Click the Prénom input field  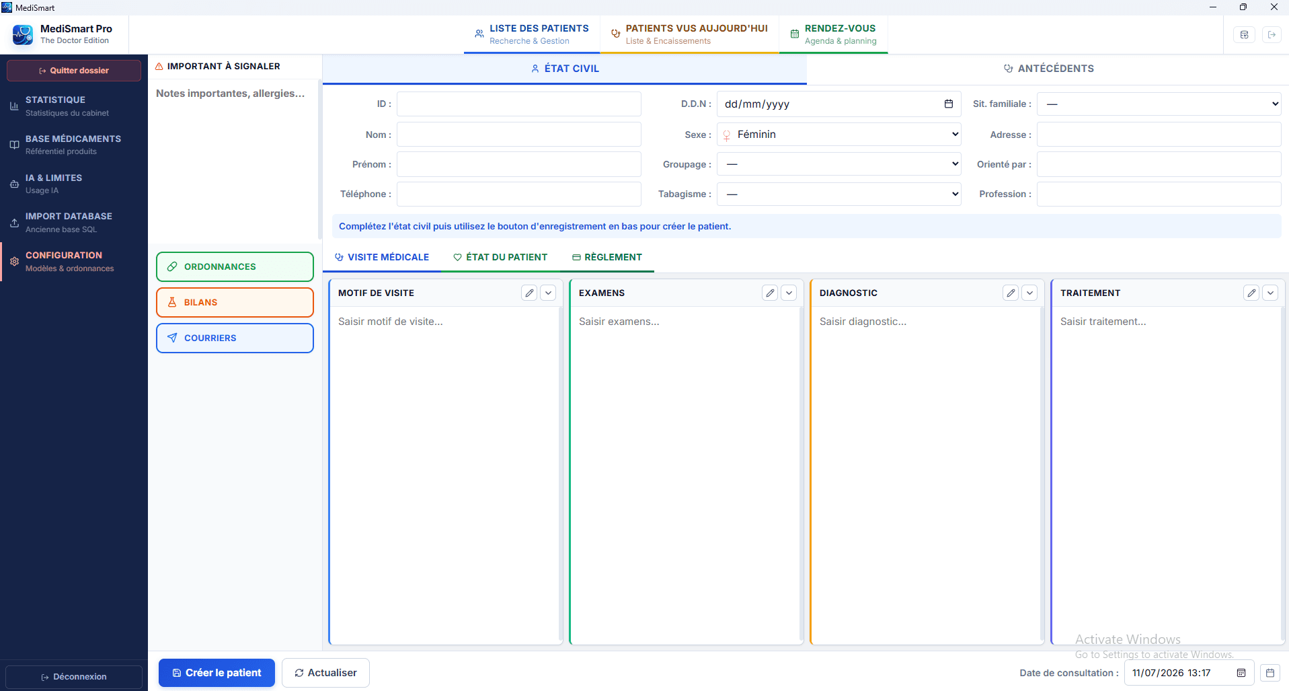[x=518, y=164]
